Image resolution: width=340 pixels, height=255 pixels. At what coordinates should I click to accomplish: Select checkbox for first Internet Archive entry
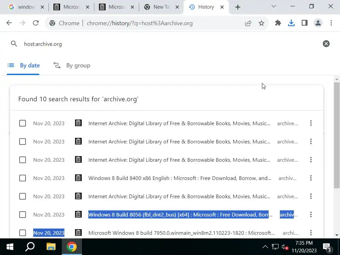click(x=23, y=123)
